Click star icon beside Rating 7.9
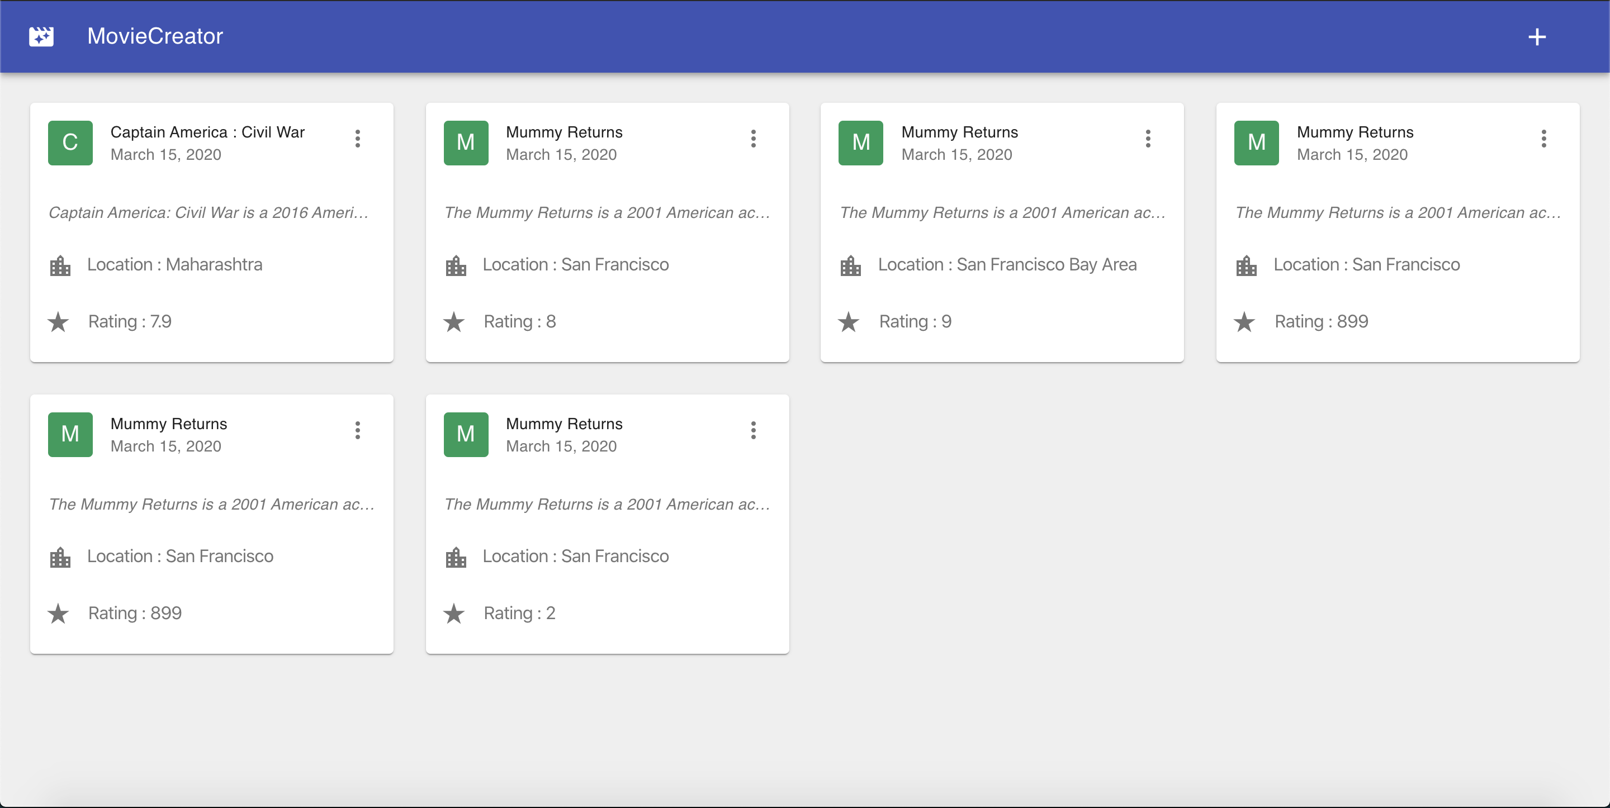This screenshot has height=808, width=1610. coord(58,322)
